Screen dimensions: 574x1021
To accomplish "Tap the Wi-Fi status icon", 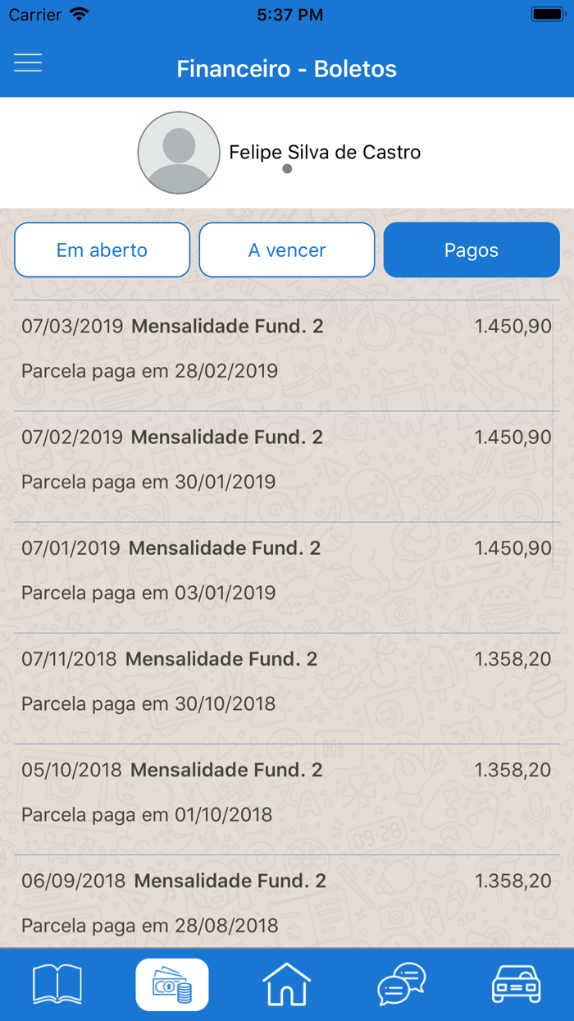I will [79, 12].
